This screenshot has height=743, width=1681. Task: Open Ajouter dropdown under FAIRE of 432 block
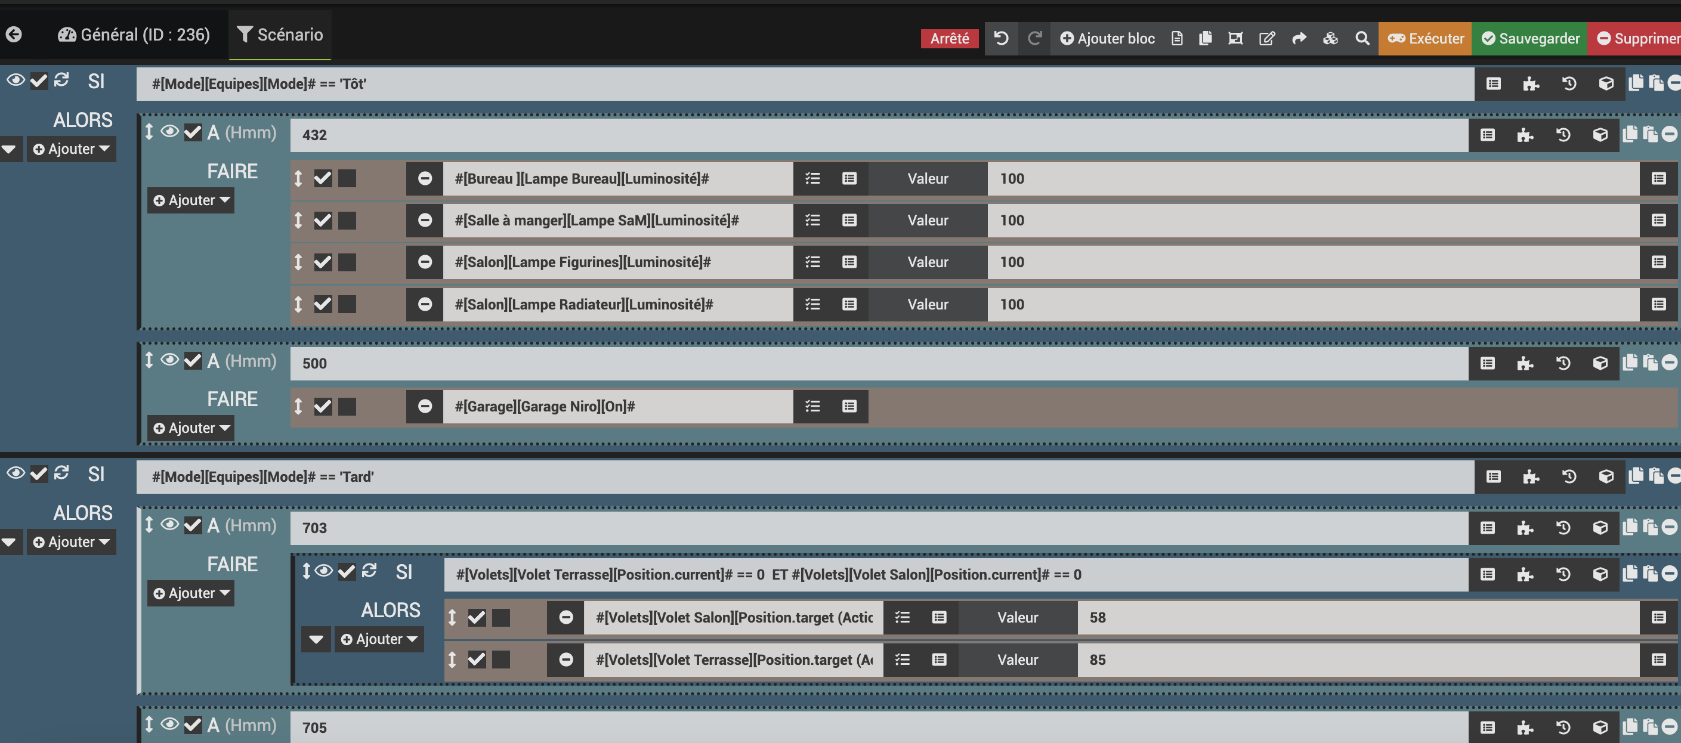point(190,200)
